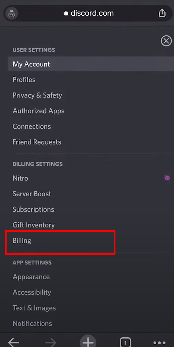Image resolution: width=174 pixels, height=347 pixels.
Task: Select My Account settings
Action: pos(91,64)
